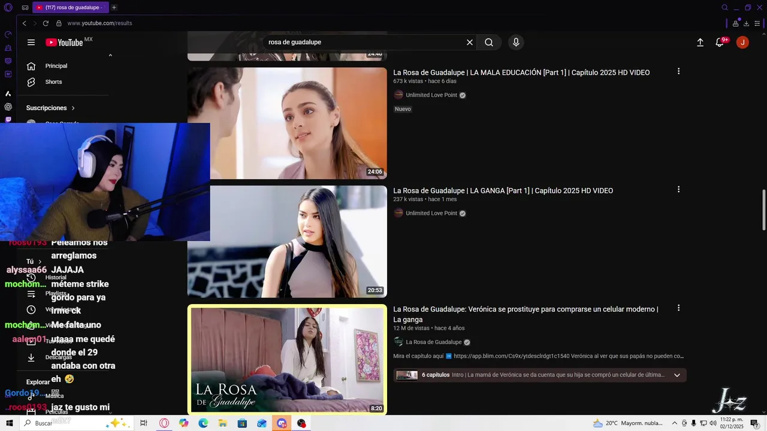Screen dimensions: 767x431
Task: Reload the page with the refresh icon
Action: [46, 23]
